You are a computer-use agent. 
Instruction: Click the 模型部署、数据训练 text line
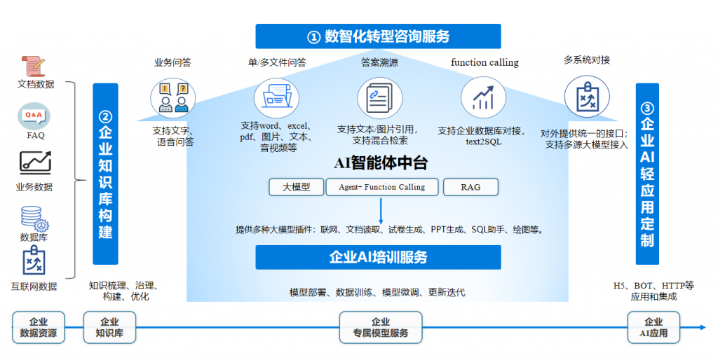click(377, 292)
